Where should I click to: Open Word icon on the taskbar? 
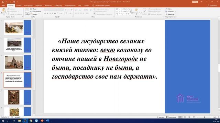(x=47, y=121)
